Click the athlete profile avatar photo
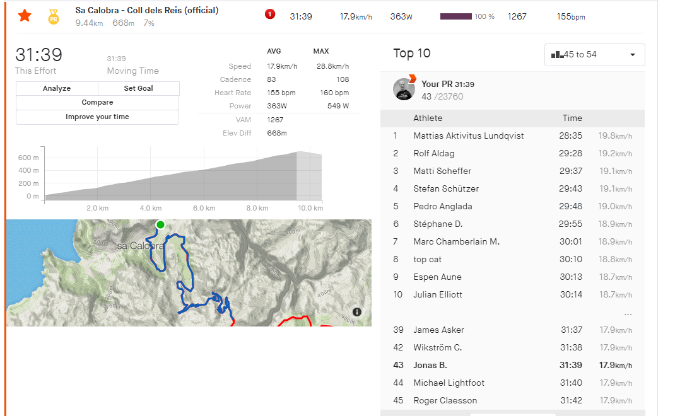 click(404, 90)
